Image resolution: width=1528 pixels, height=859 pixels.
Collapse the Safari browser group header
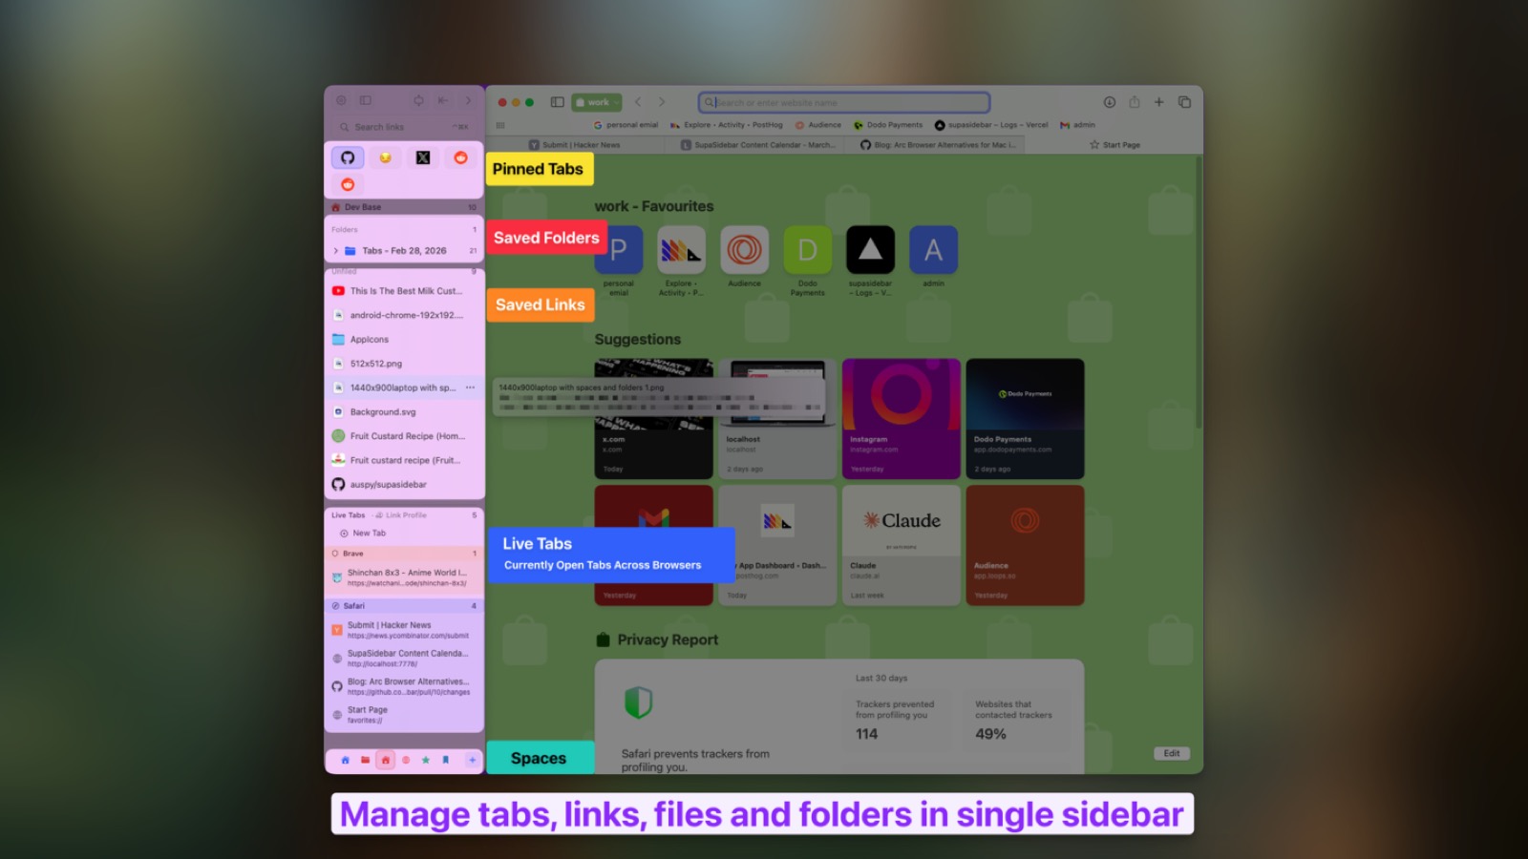[x=404, y=606]
